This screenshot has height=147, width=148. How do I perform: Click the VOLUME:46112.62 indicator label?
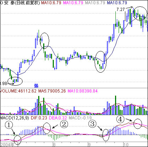[x=18, y=91]
